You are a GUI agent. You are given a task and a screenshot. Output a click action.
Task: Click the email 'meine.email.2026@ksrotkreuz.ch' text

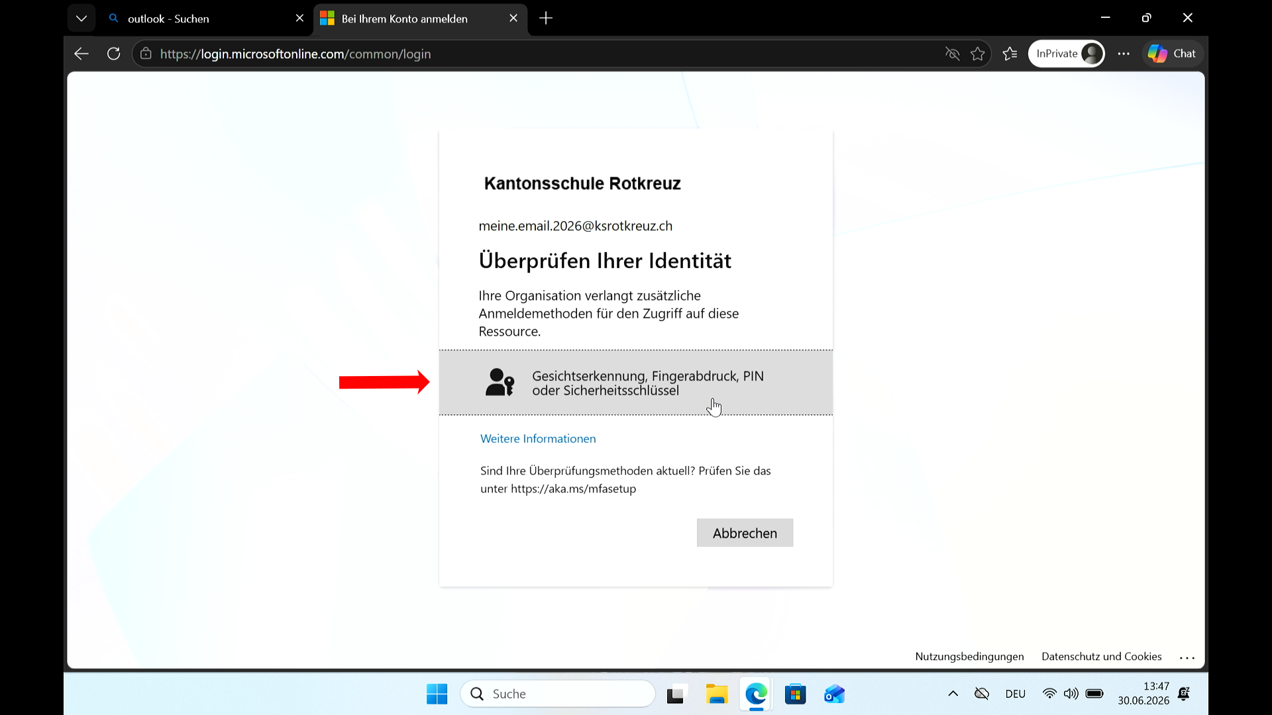pos(576,226)
